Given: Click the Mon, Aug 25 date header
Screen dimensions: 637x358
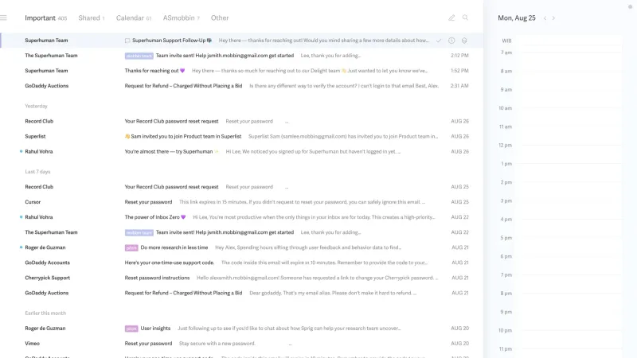Looking at the screenshot, I should click(x=517, y=18).
